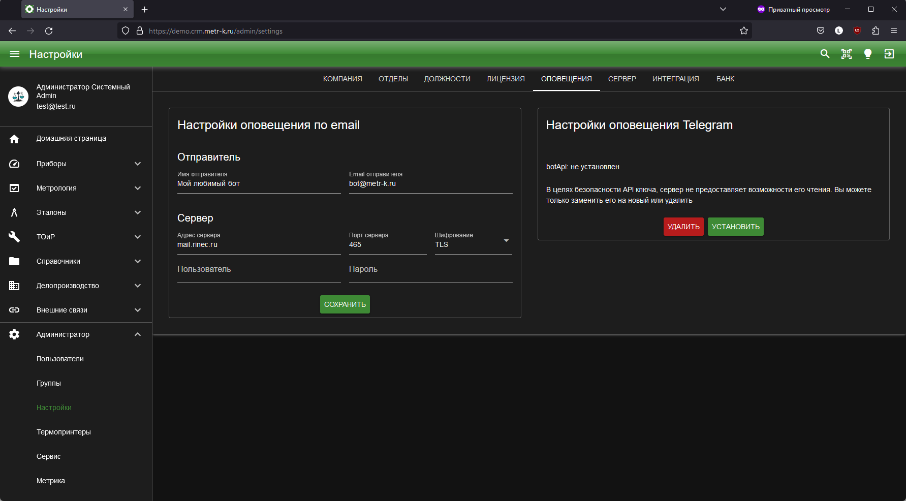Focus the Пароль field

(431, 271)
